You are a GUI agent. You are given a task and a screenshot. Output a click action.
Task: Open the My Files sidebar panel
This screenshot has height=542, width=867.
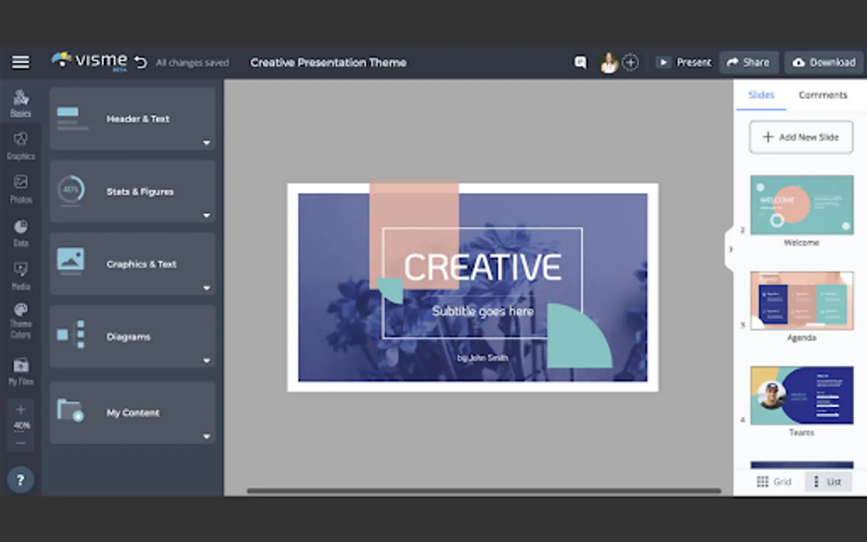20,370
